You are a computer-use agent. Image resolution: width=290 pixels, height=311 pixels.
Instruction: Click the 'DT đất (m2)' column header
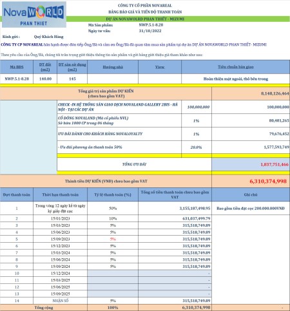tap(45, 67)
